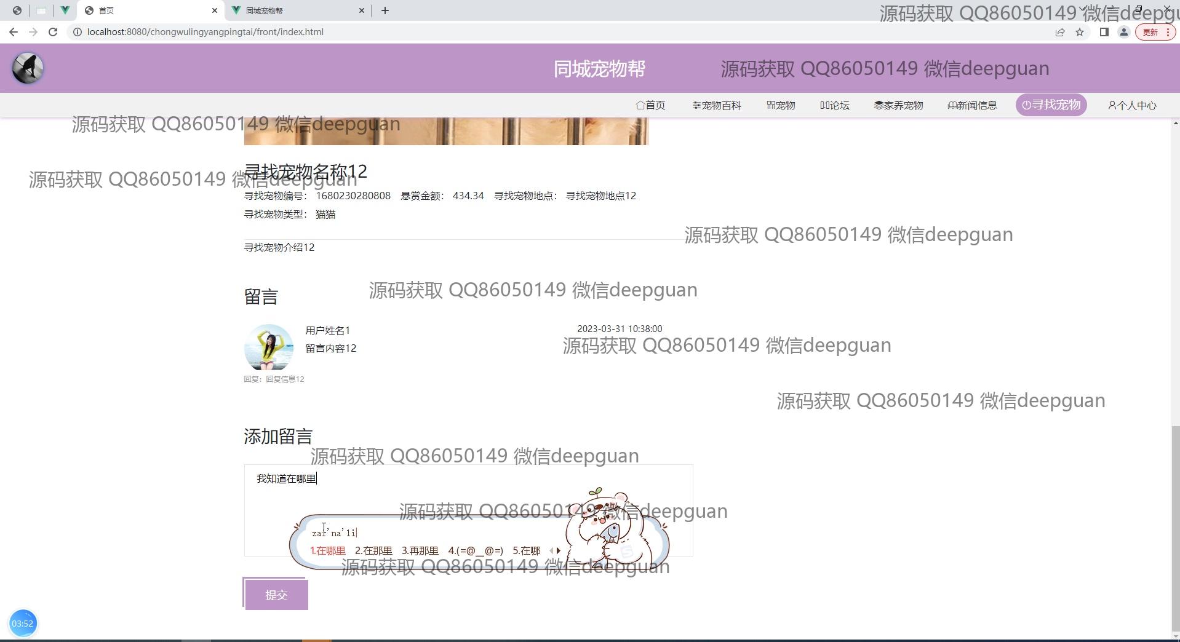1180x642 pixels.
Task: Go to 个人中心 in navigation
Action: [x=1132, y=105]
